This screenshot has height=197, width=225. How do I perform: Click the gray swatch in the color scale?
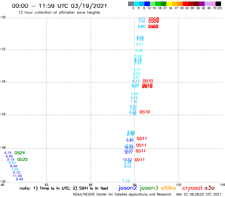pyautogui.click(x=131, y=4)
